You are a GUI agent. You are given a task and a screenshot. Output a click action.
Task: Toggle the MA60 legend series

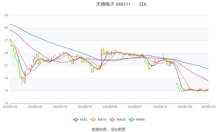point(137,120)
